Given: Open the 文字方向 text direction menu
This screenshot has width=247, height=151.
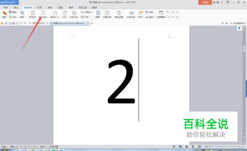Looking at the screenshot, I should [x=74, y=15].
